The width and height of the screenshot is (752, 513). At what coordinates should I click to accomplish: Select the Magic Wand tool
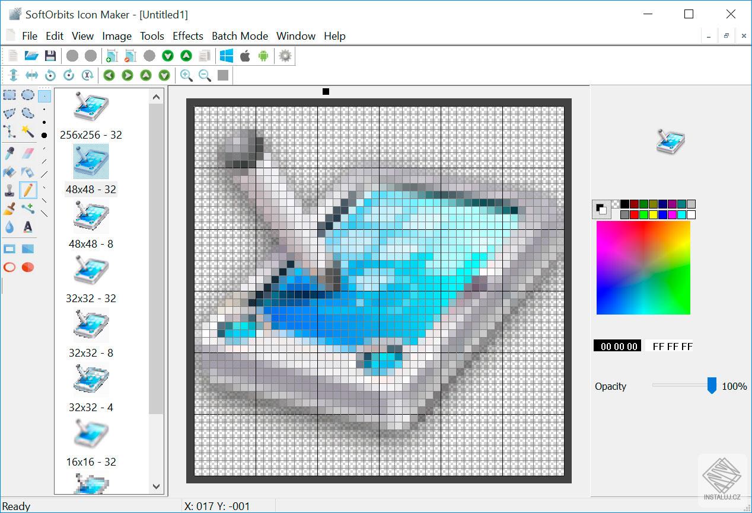27,131
